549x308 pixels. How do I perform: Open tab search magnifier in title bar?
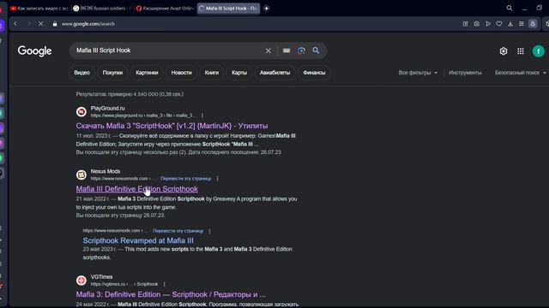tap(510, 8)
